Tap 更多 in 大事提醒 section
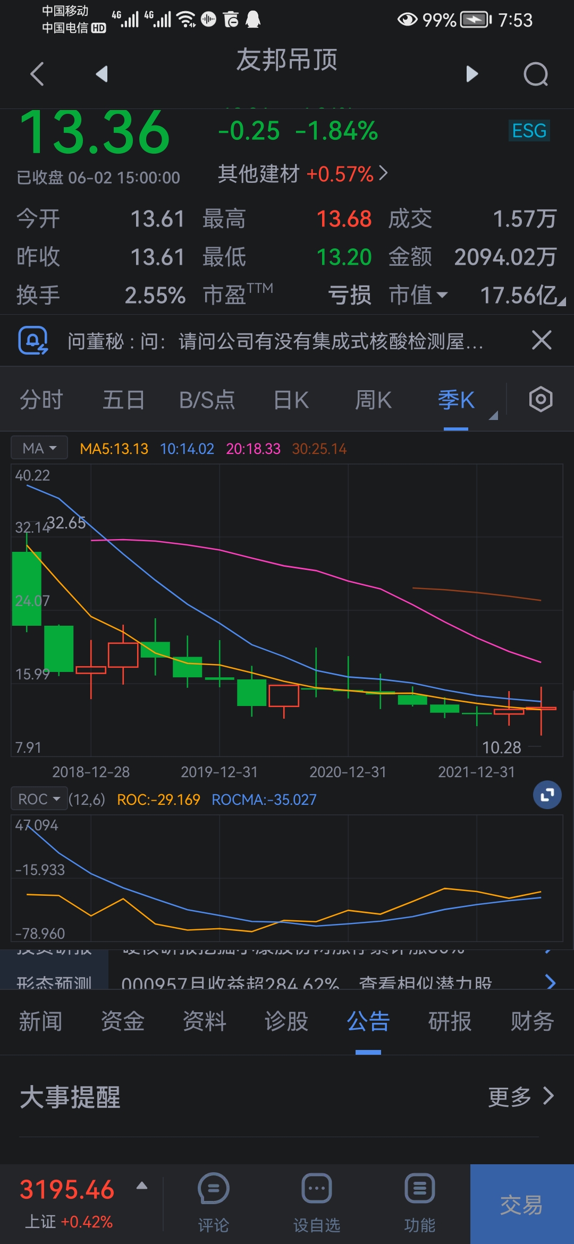Viewport: 574px width, 1244px height. (x=521, y=1097)
